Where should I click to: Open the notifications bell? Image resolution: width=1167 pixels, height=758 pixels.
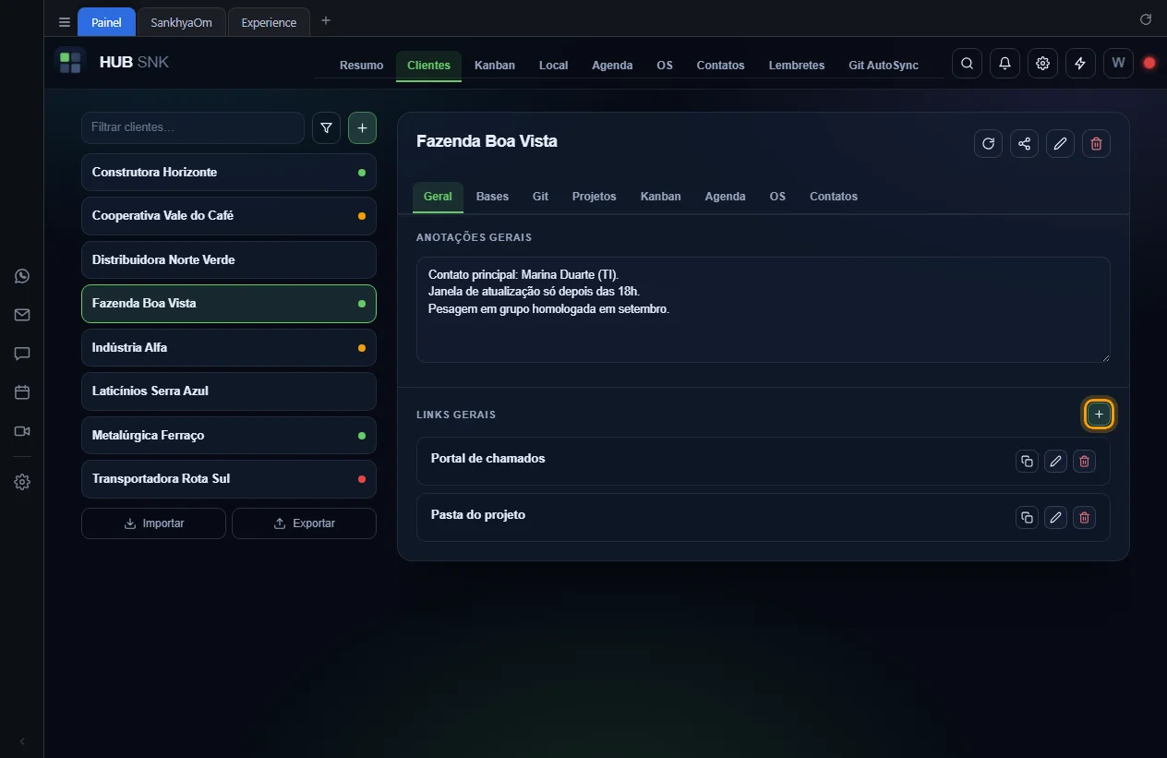[1005, 64]
